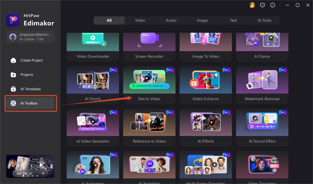Open the Image To Video tool
The width and height of the screenshot is (313, 184).
[206, 47]
